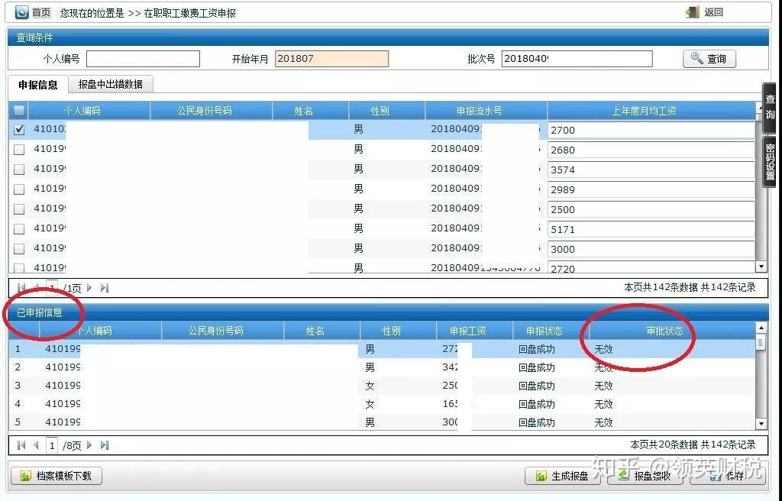This screenshot has height=501, width=782.
Task: Click down arrow of lower table scrollbar
Action: point(761,424)
